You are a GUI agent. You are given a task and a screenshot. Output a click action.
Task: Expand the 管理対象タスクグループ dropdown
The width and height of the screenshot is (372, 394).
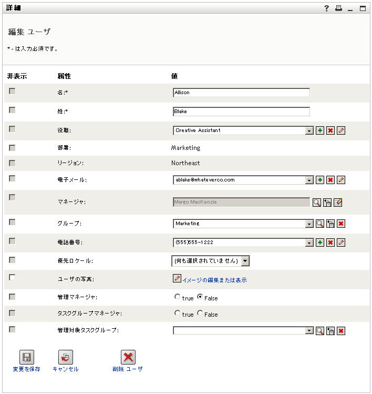click(x=309, y=331)
